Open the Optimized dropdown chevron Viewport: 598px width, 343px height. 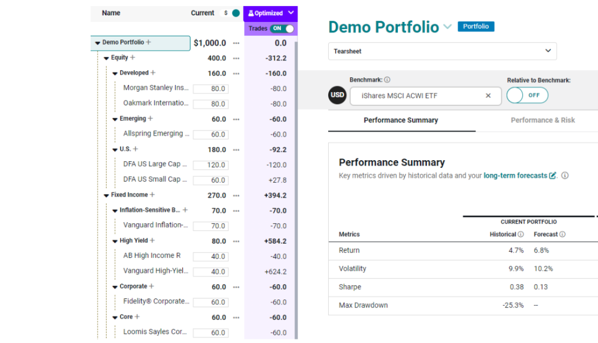point(291,13)
